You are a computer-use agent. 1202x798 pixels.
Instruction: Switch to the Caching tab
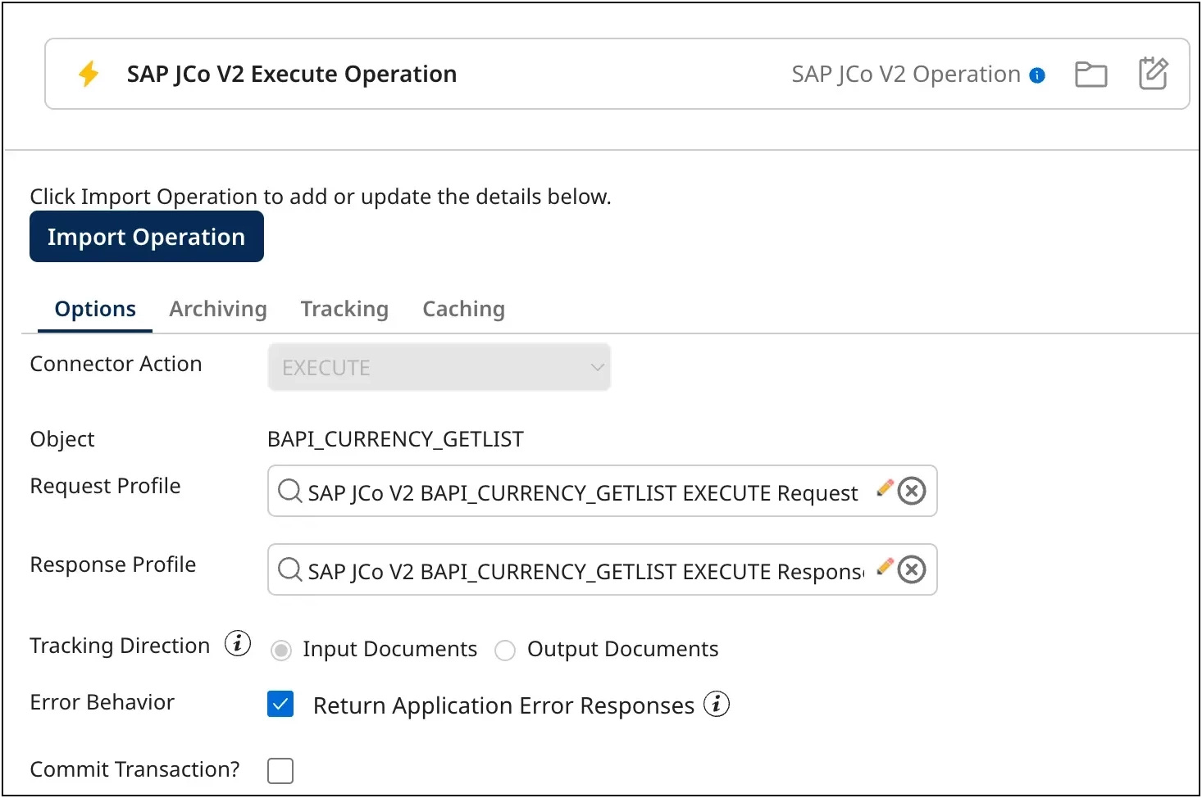click(x=463, y=309)
